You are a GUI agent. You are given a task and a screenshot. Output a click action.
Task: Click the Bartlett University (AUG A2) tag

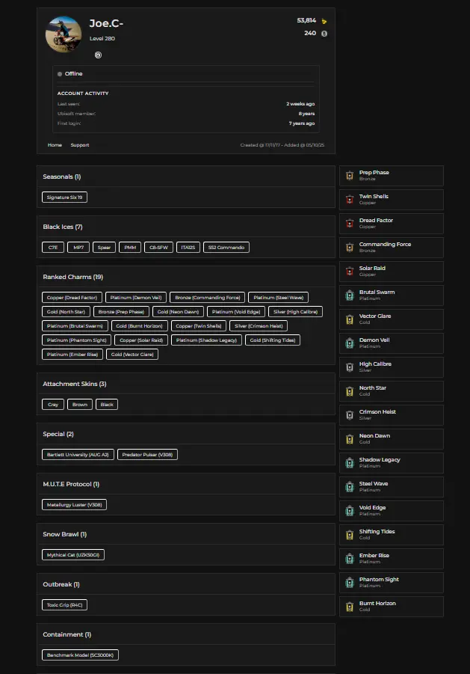78,454
